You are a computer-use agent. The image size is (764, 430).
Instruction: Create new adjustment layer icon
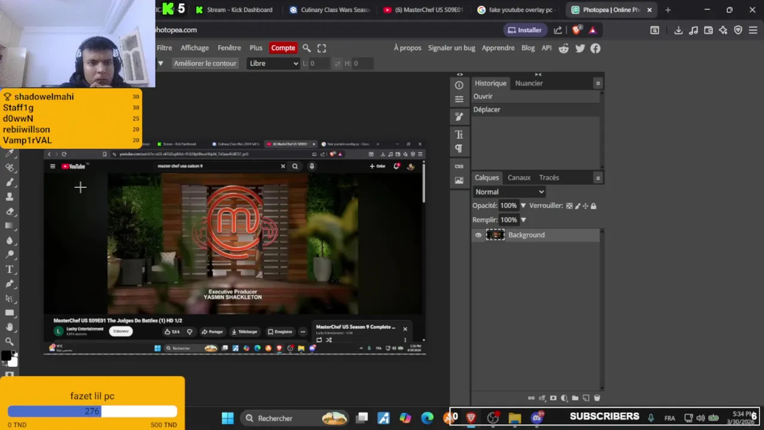(x=564, y=398)
